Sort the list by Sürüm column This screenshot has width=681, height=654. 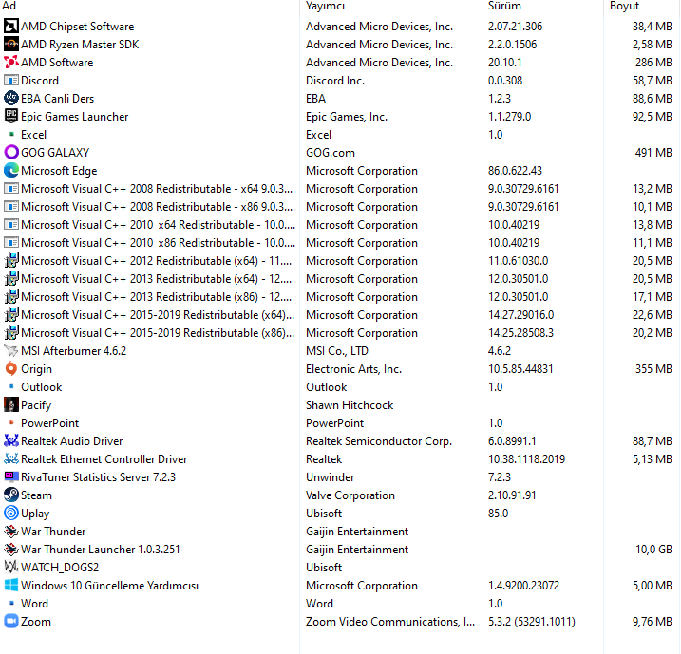click(504, 6)
